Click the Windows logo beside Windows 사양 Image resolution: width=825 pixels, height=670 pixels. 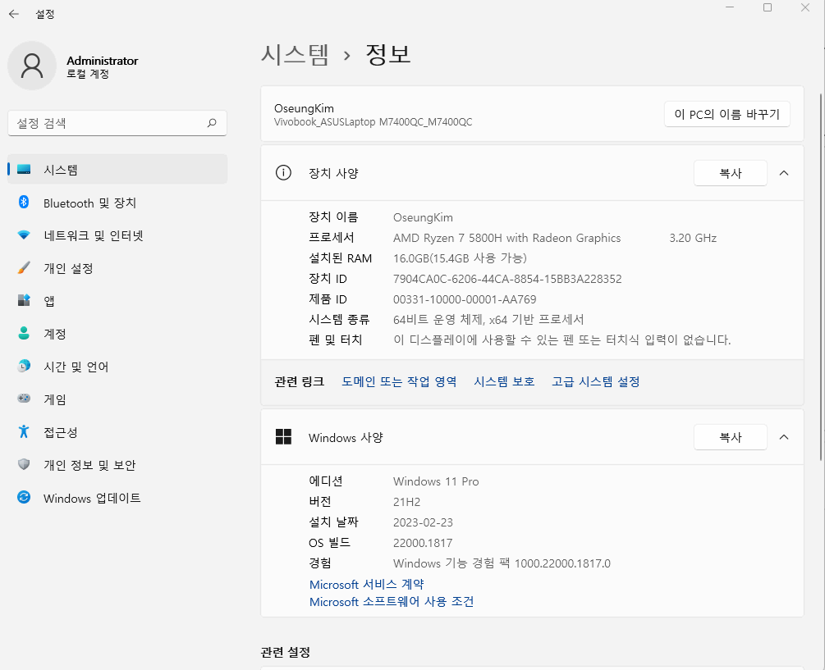tap(283, 436)
